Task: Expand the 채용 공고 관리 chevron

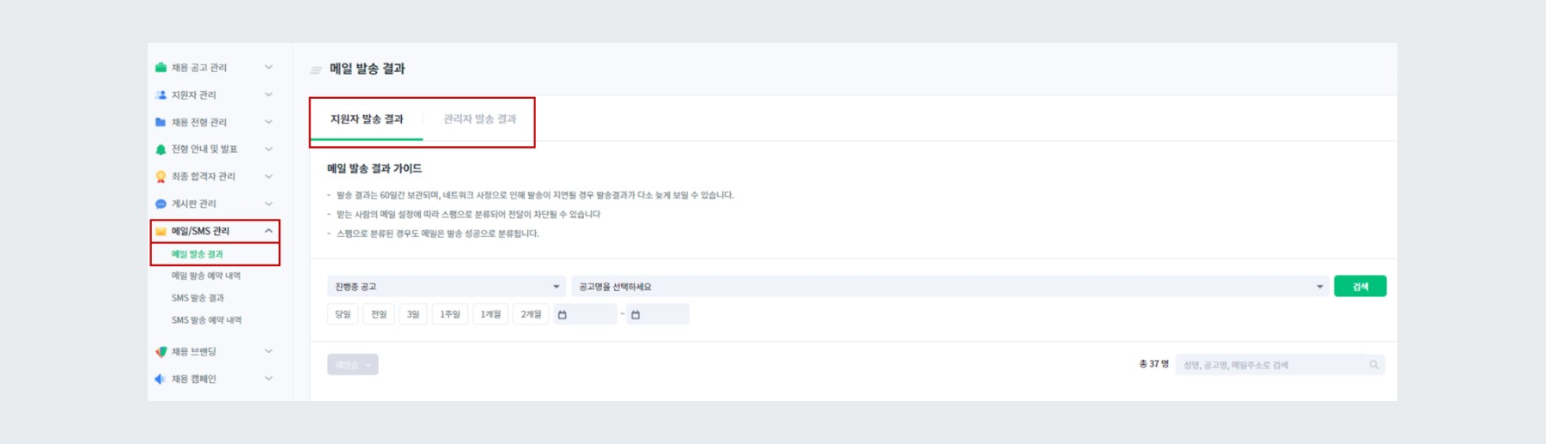Action: pyautogui.click(x=269, y=67)
